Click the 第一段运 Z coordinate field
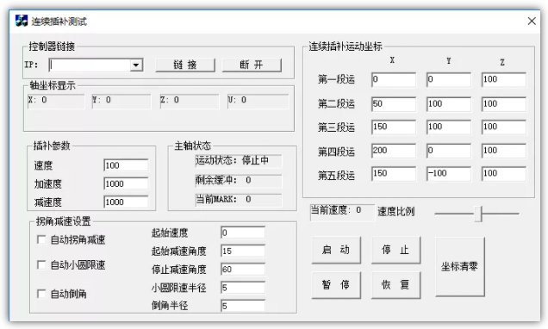548x329 pixels. pyautogui.click(x=503, y=79)
